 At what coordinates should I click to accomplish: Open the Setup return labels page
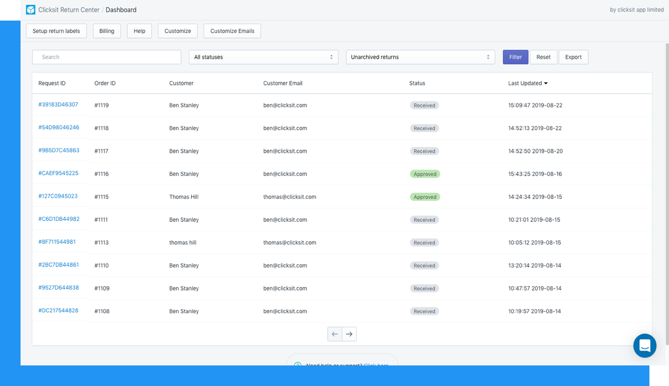point(56,31)
